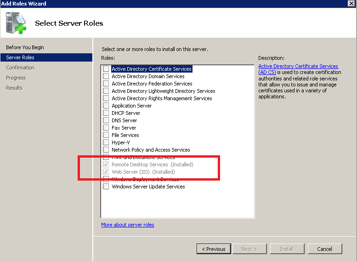Select Web Server (IIS) (Installed) label
This screenshot has width=357, height=261.
[x=143, y=172]
